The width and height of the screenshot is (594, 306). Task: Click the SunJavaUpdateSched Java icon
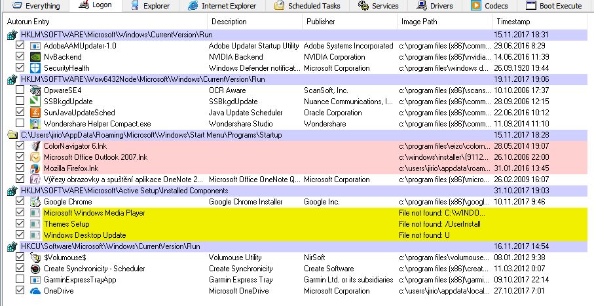click(35, 113)
